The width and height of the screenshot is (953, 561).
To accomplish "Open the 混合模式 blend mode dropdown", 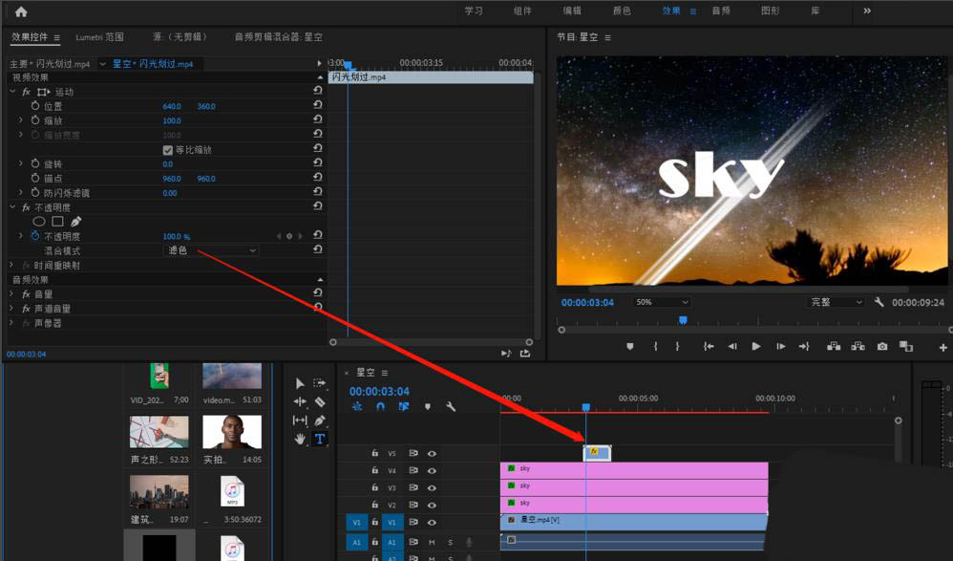I will pos(212,250).
